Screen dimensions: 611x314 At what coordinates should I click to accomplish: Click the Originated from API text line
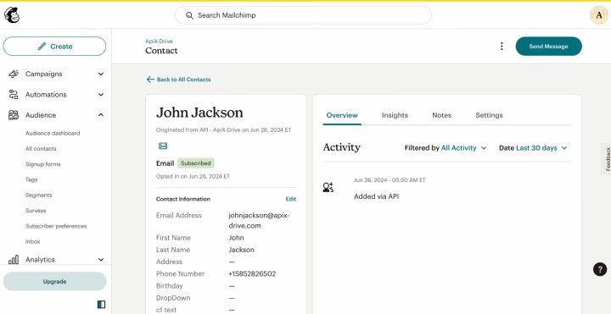click(x=223, y=129)
